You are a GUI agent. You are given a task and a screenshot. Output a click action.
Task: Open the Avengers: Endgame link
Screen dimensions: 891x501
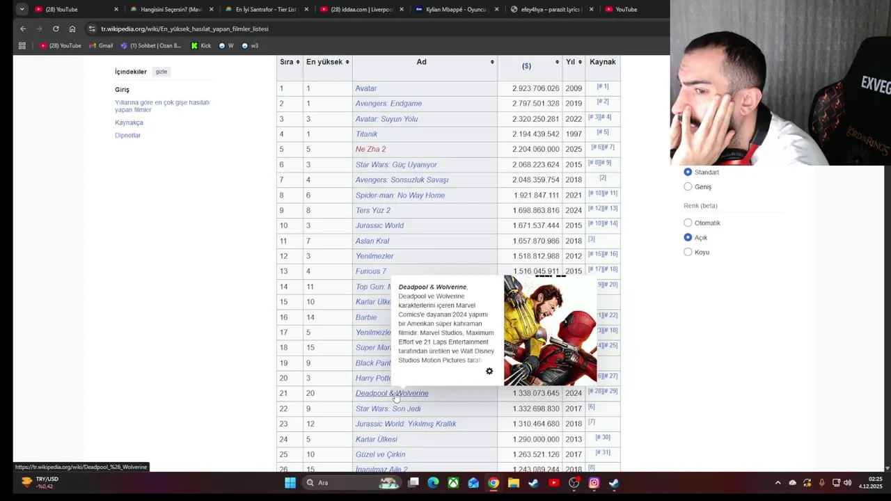388,104
